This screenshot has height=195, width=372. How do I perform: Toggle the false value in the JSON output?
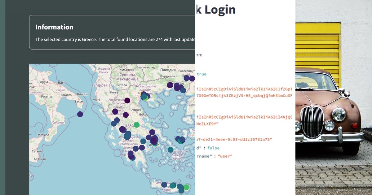coord(214,148)
